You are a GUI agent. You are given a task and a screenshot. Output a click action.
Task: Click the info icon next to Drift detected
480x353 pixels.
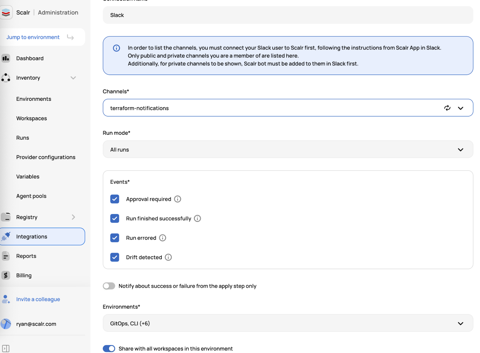click(168, 257)
